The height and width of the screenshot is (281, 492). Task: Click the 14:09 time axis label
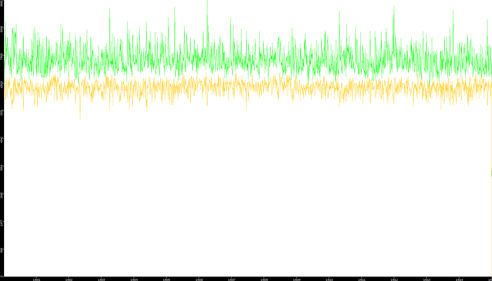[297, 280]
